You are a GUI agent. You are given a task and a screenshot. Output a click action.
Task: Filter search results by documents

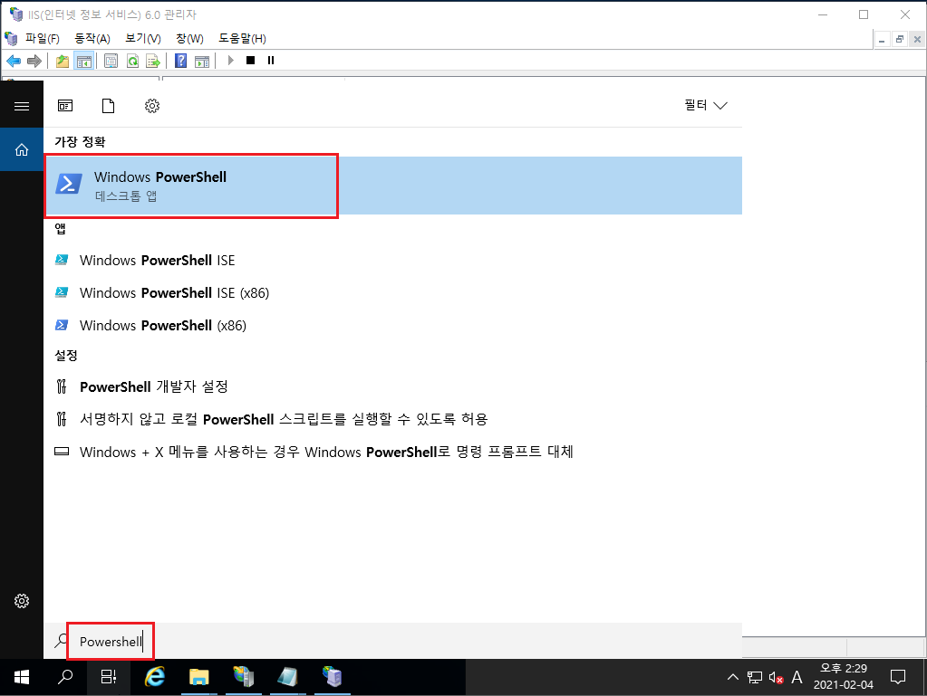(108, 106)
